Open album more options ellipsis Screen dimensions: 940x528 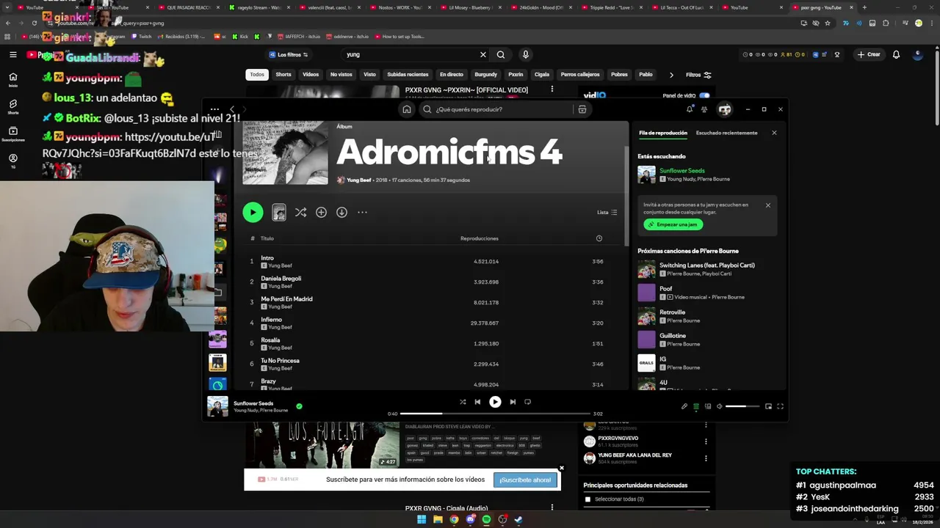[x=362, y=212]
